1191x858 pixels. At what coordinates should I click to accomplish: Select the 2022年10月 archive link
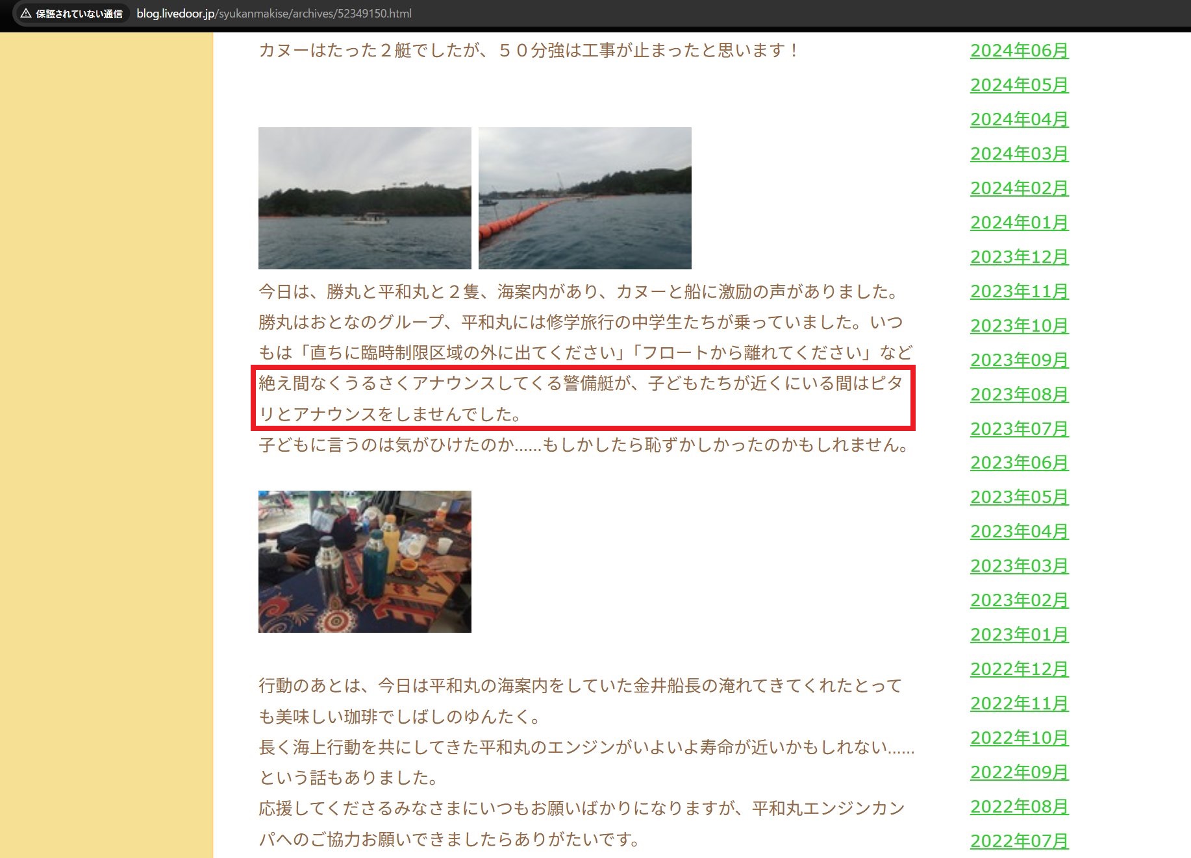tap(1019, 738)
